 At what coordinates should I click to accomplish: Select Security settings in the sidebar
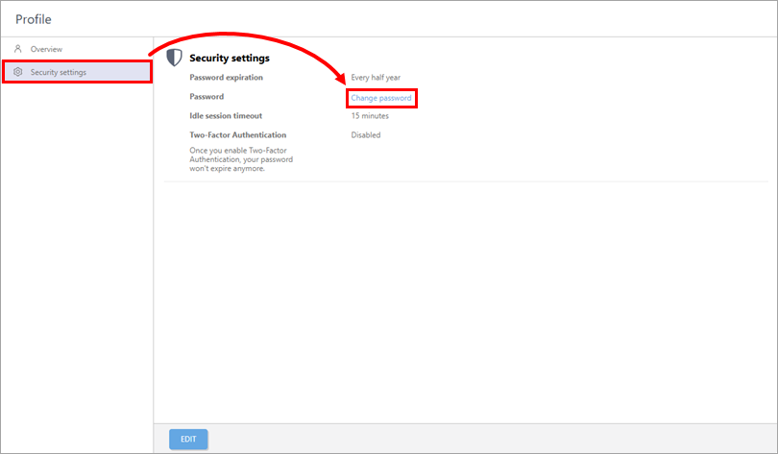pos(58,72)
